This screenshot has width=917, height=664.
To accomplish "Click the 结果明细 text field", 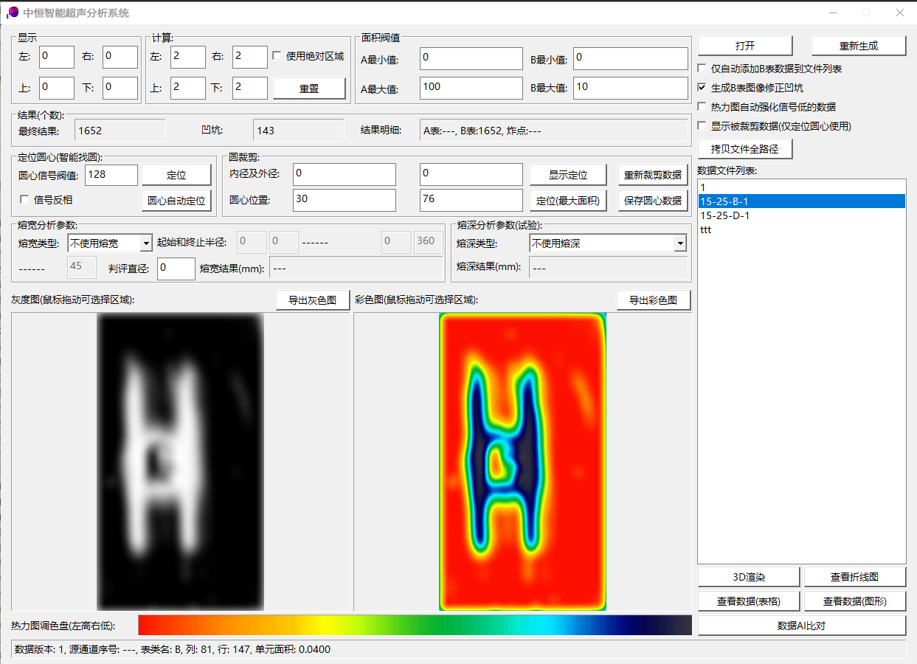I will pos(554,131).
